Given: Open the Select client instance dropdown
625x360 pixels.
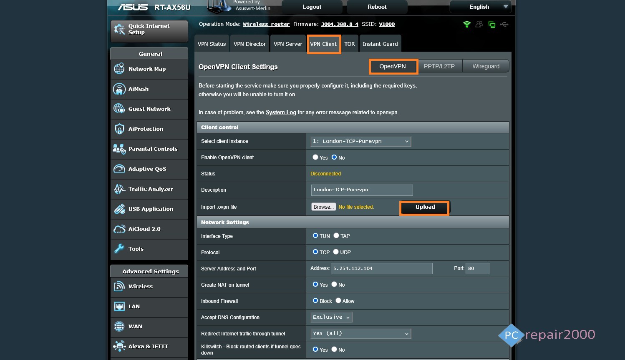Looking at the screenshot, I should 361,141.
